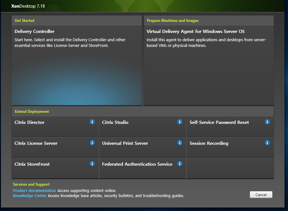The height and width of the screenshot is (211, 288).
Task: Select the Citrix License Server tile
Action: 55,147
